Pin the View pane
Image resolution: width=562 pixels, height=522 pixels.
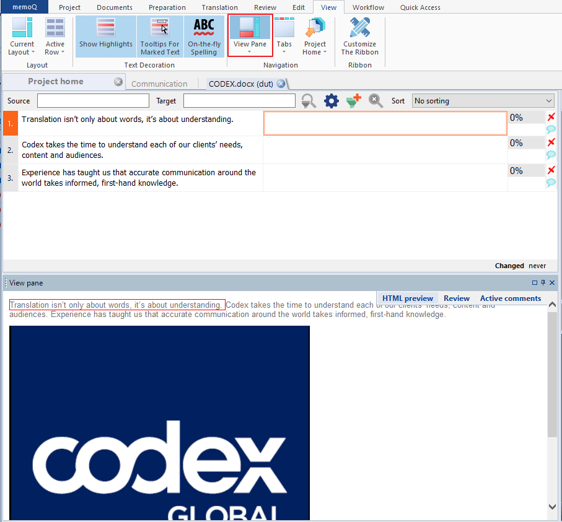coord(542,282)
